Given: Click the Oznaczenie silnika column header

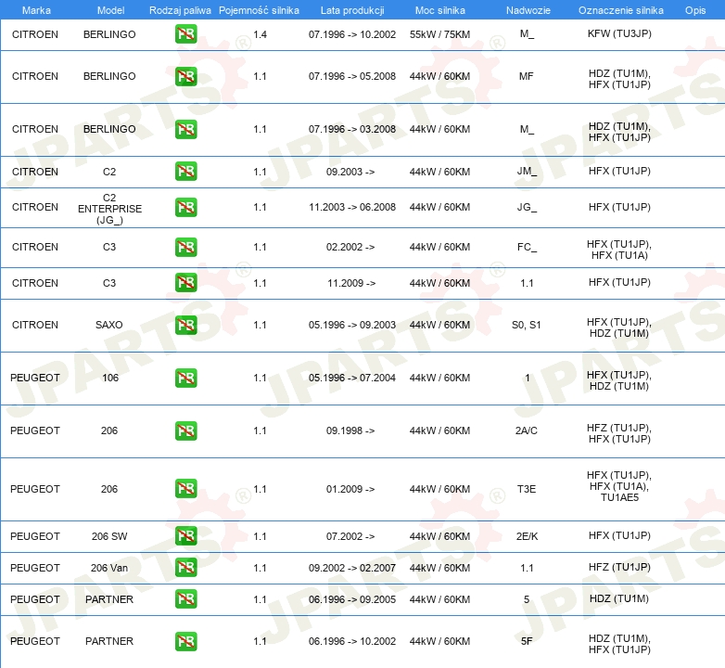Looking at the screenshot, I should pos(621,10).
